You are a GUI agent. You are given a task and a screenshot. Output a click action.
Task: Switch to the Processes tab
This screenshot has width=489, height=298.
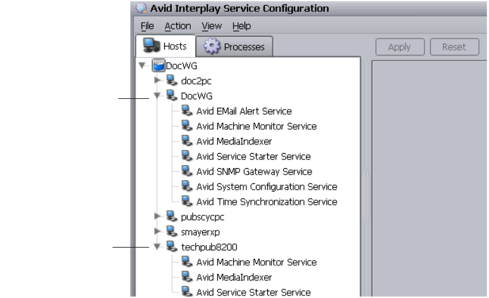234,47
